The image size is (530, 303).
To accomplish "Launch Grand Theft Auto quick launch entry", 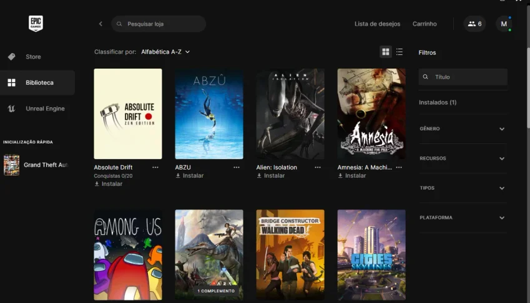I will click(x=36, y=165).
